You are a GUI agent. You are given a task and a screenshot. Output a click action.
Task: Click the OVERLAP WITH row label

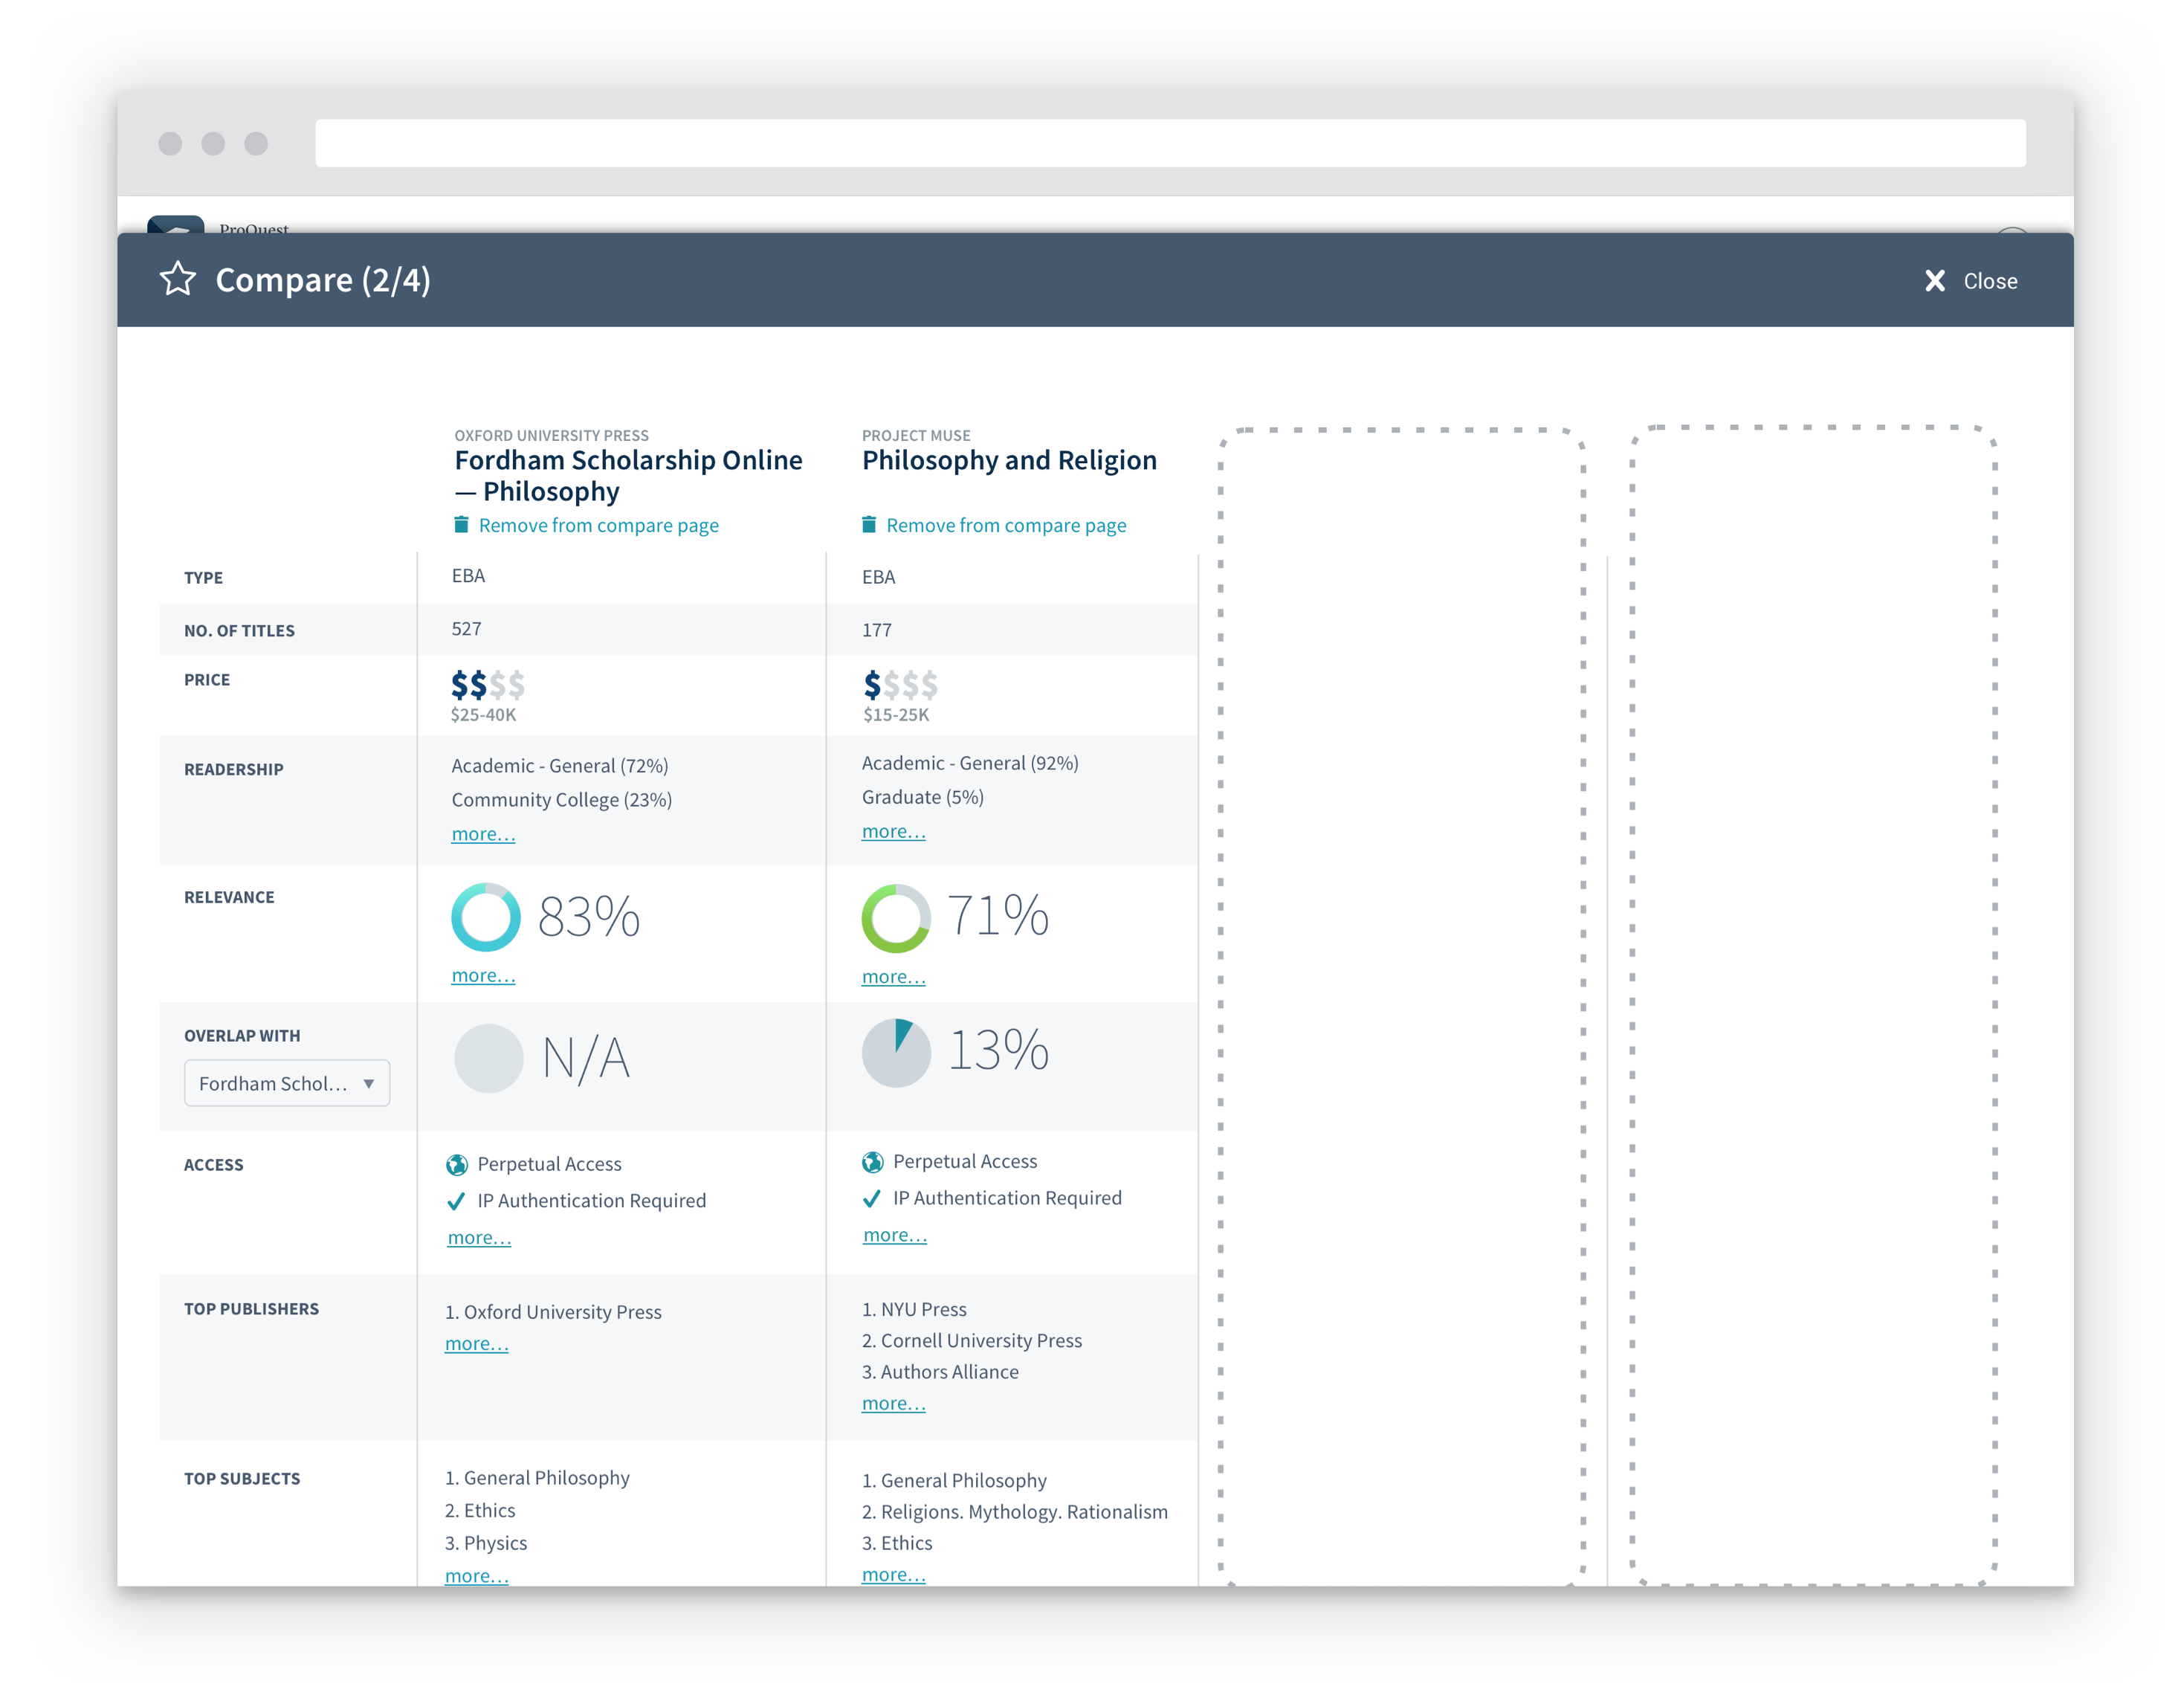(x=242, y=1036)
